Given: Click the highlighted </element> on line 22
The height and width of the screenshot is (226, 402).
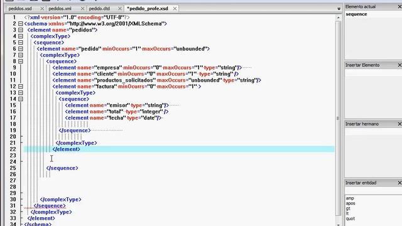Looking at the screenshot, I should coord(67,149).
